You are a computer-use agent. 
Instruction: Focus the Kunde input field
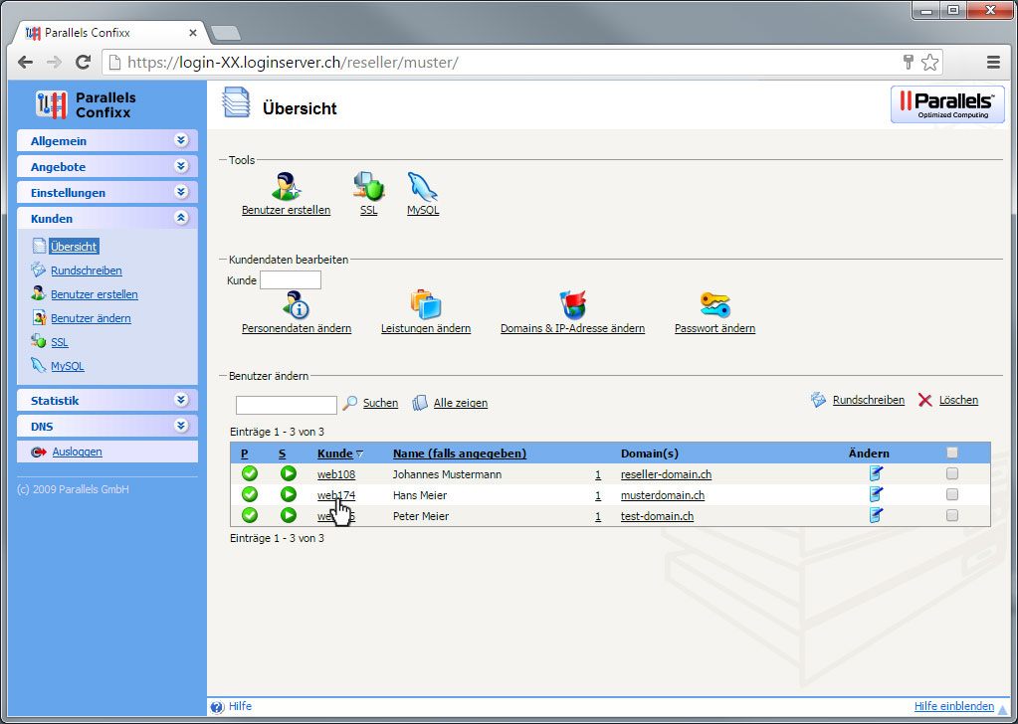pyautogui.click(x=291, y=280)
